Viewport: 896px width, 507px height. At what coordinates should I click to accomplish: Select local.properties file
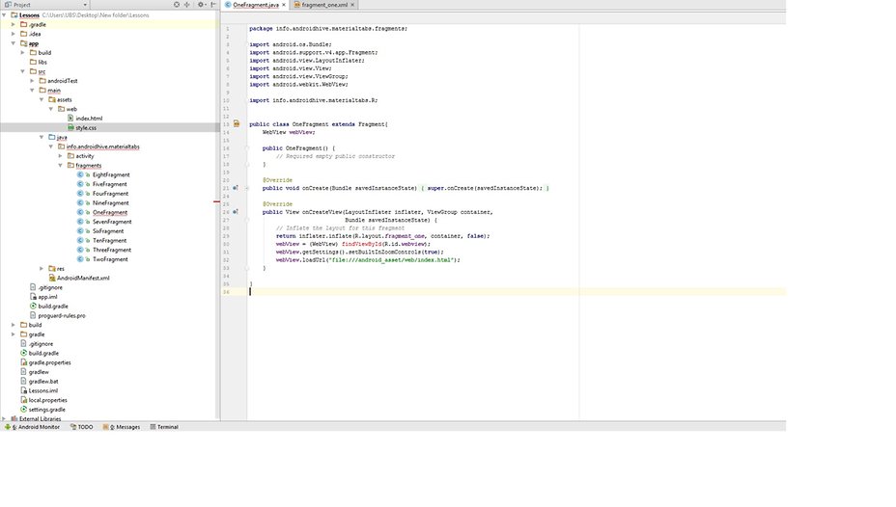pyautogui.click(x=47, y=400)
